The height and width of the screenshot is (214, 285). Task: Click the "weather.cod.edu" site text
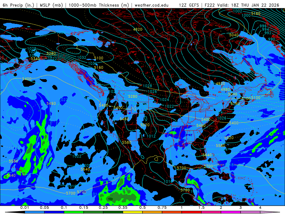pos(151,5)
